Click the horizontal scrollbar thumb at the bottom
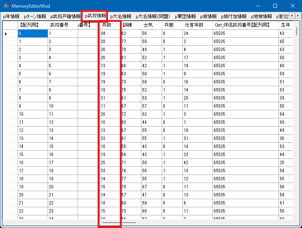 click(x=119, y=222)
